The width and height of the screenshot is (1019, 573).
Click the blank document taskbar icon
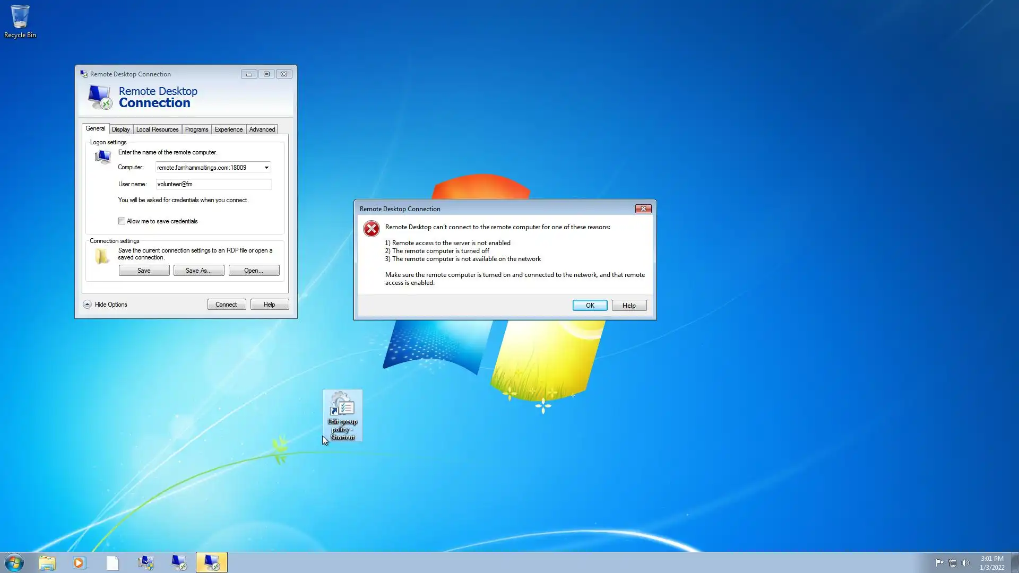(113, 562)
